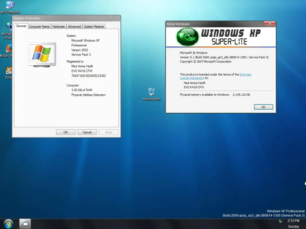Click 'Version 2002' text
The image size is (306, 229).
80,50
